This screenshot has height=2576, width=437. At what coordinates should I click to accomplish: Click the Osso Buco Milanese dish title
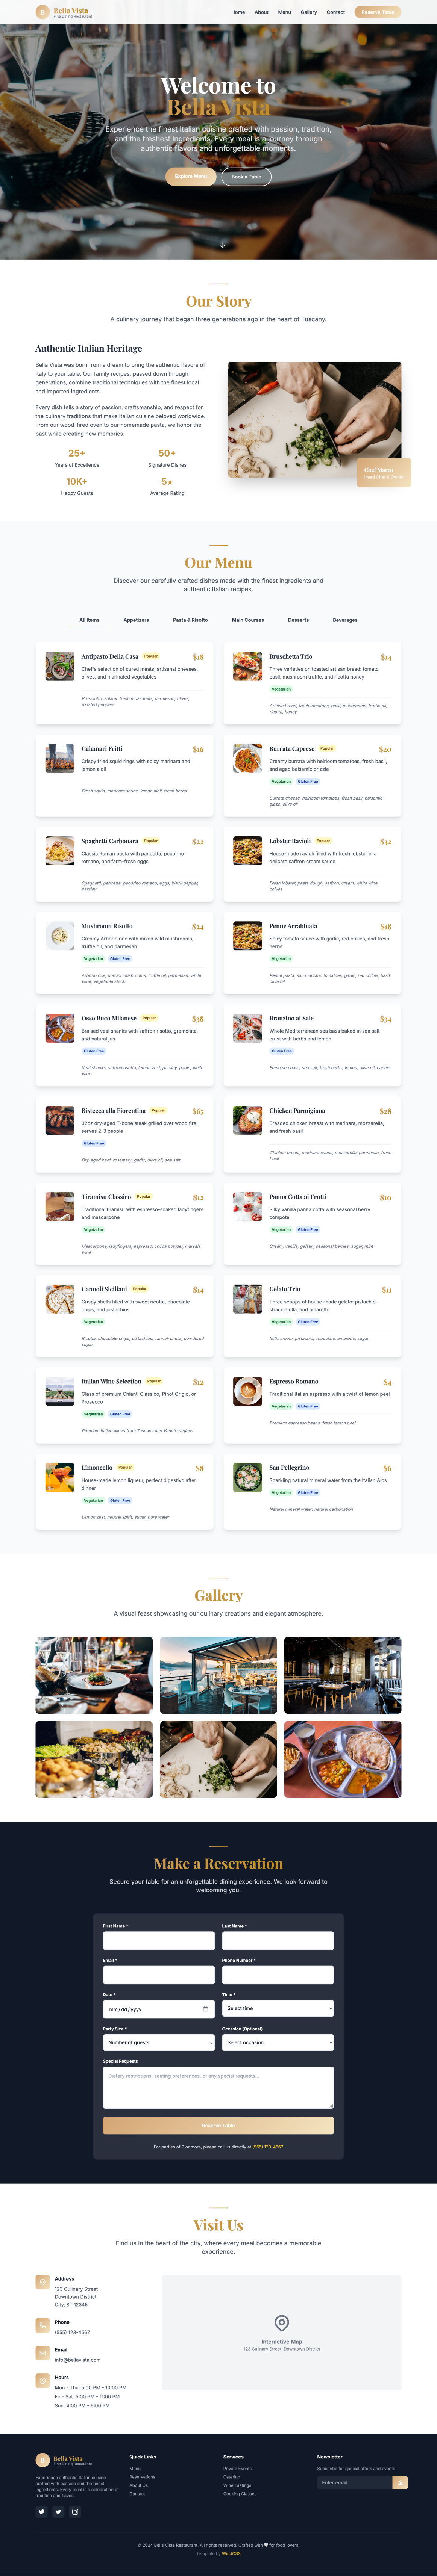coord(109,1018)
